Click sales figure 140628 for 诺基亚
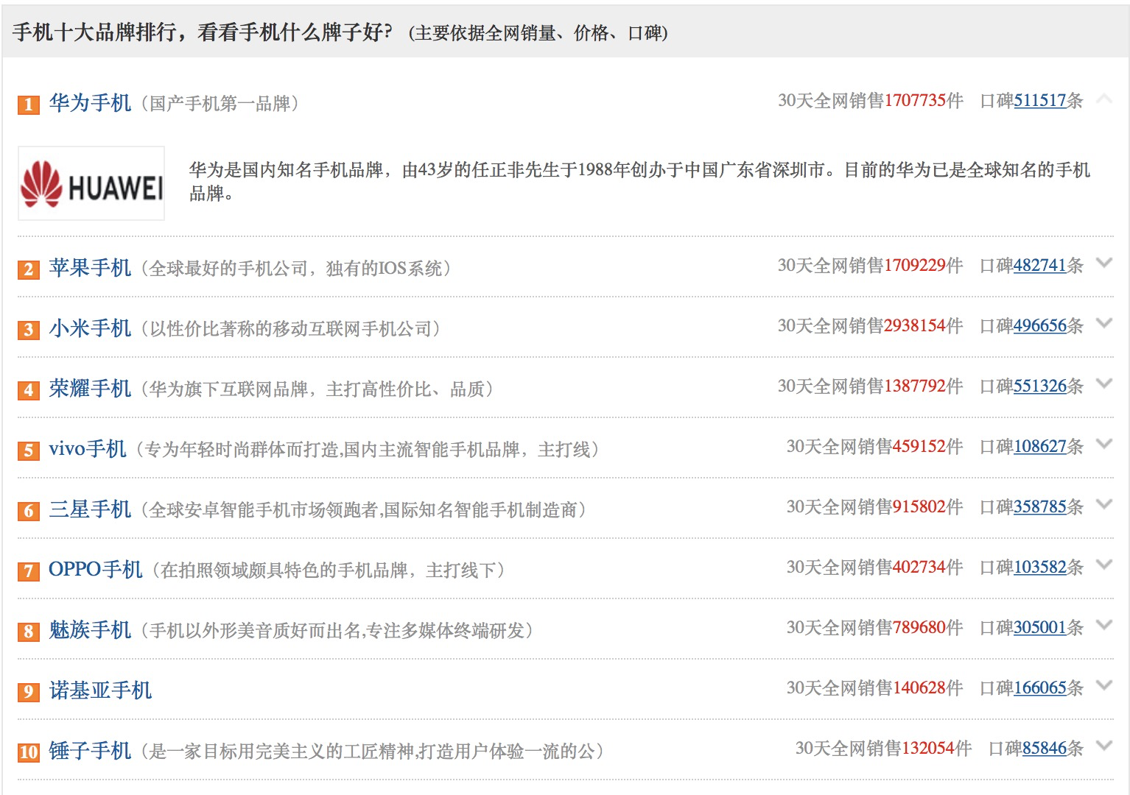The width and height of the screenshot is (1130, 795). coord(919,688)
